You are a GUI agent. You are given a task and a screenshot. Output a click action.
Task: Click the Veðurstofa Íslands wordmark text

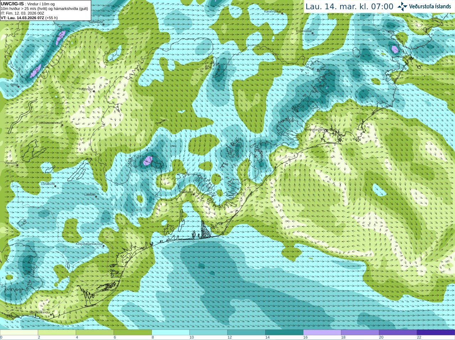tap(430, 6)
